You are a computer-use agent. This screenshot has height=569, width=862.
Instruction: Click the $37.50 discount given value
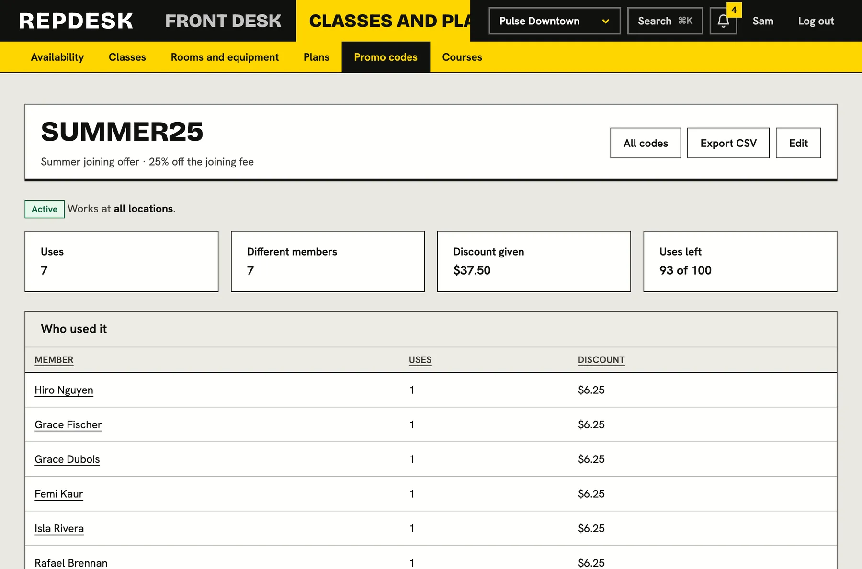pos(472,270)
